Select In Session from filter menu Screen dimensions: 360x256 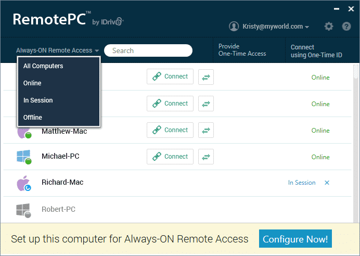59,100
